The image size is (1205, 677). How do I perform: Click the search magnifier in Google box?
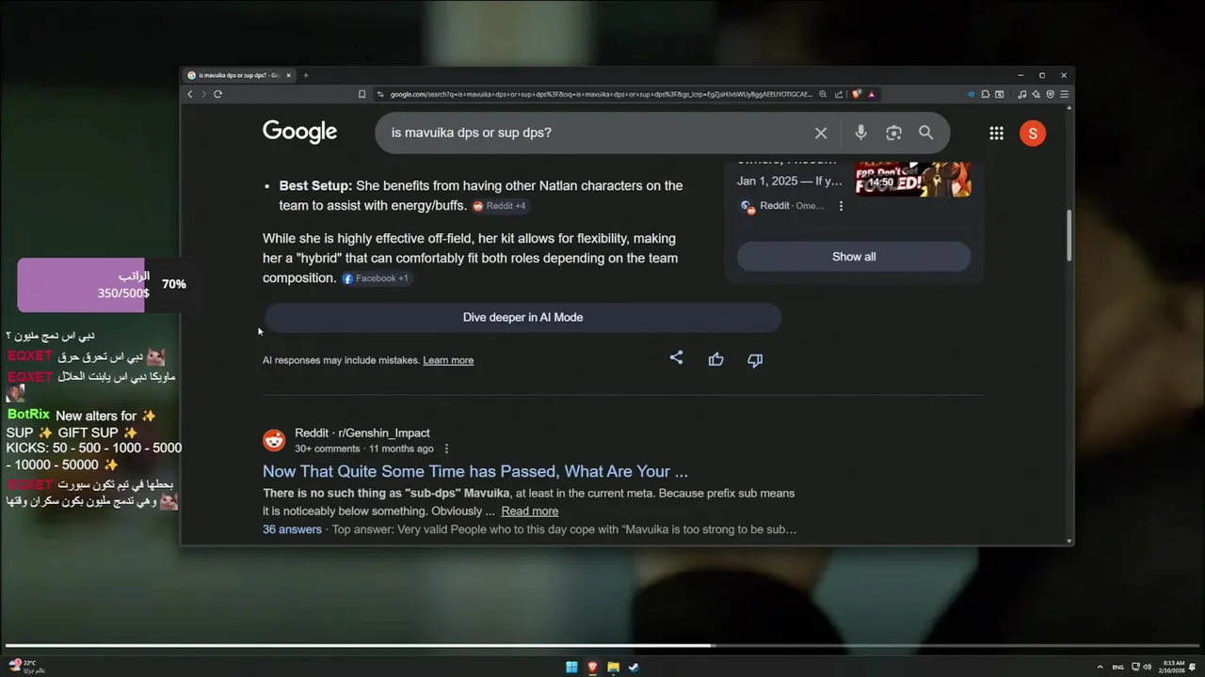click(x=926, y=133)
